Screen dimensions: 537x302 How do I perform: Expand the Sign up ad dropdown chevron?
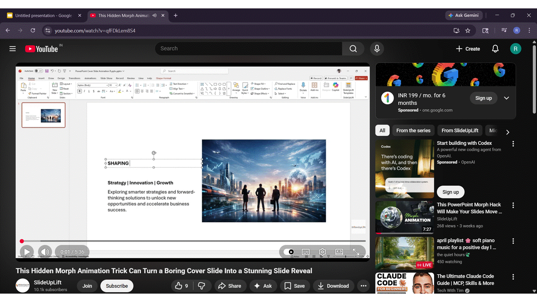pyautogui.click(x=506, y=98)
